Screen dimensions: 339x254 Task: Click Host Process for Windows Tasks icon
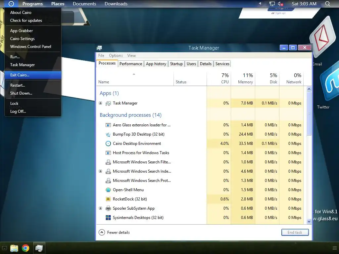108,153
